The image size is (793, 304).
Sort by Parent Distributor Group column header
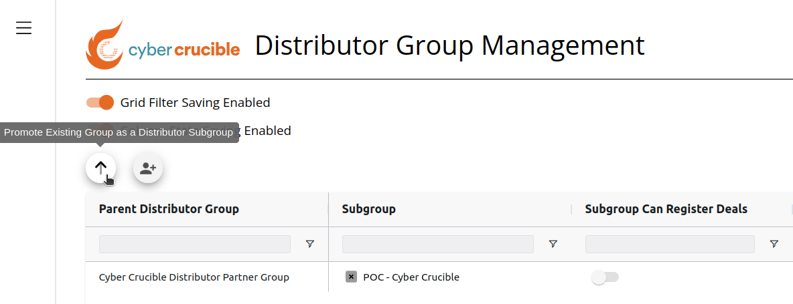tap(169, 208)
